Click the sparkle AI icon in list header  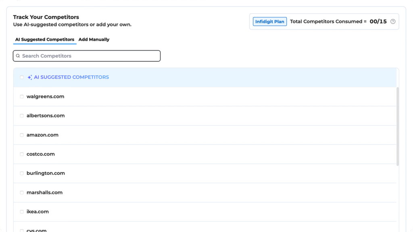click(30, 77)
